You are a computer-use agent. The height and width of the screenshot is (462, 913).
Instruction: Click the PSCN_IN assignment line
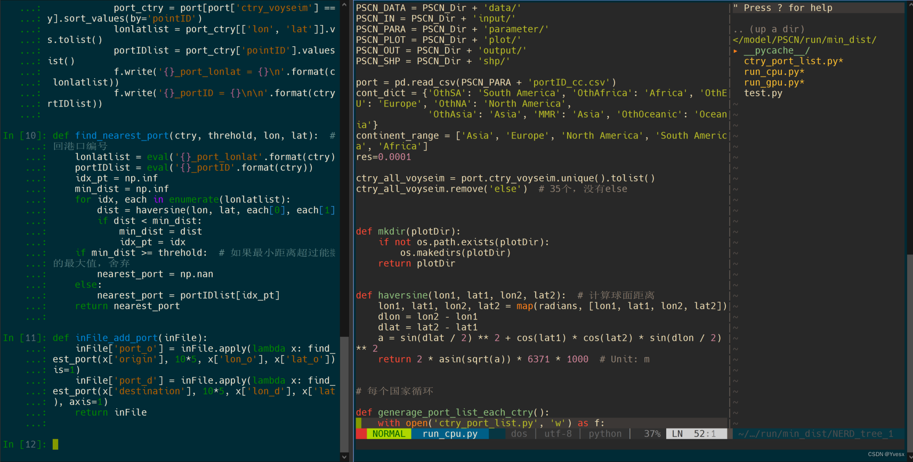(x=436, y=19)
